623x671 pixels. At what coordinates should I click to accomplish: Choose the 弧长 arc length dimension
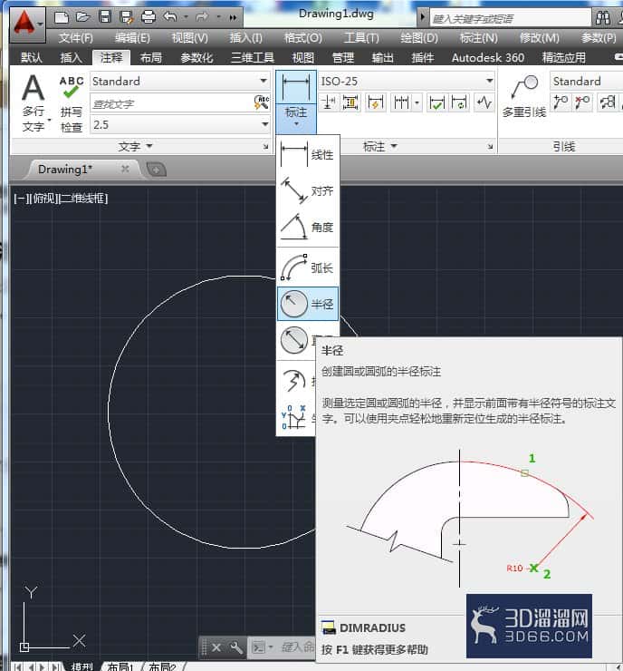click(x=308, y=267)
